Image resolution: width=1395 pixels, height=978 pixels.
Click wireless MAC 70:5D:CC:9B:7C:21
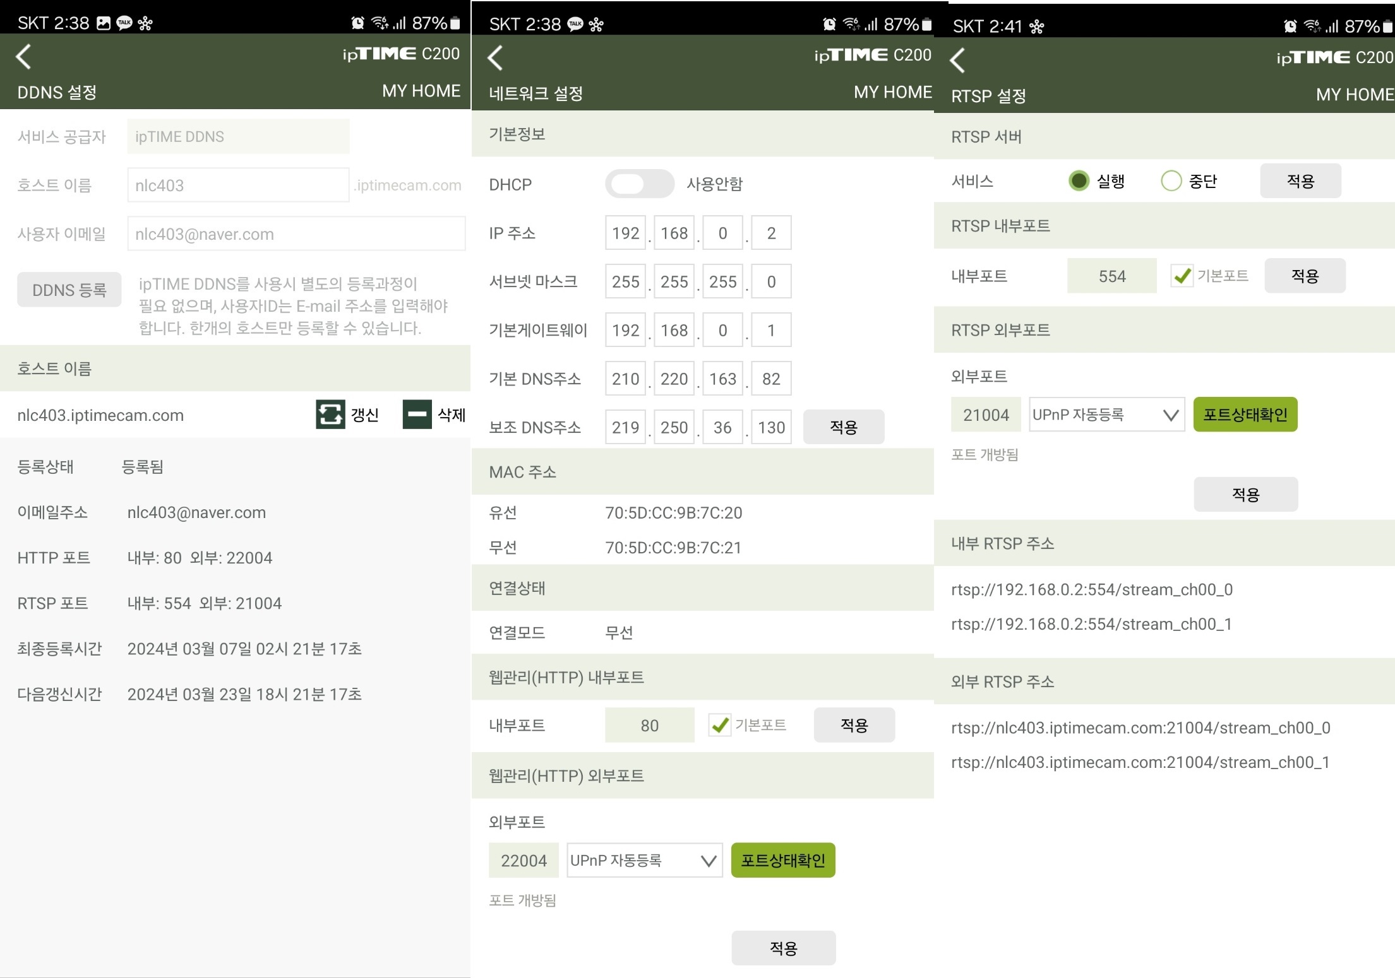click(x=674, y=547)
